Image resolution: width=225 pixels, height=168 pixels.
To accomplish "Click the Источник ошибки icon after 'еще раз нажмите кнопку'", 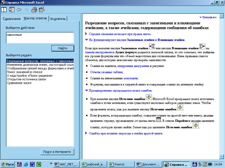I will [180, 108].
